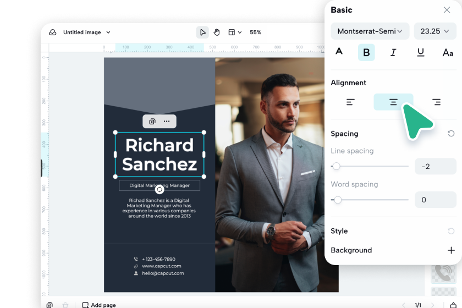Close the Basic text panel
Screen dimensions: 462x308
(447, 10)
